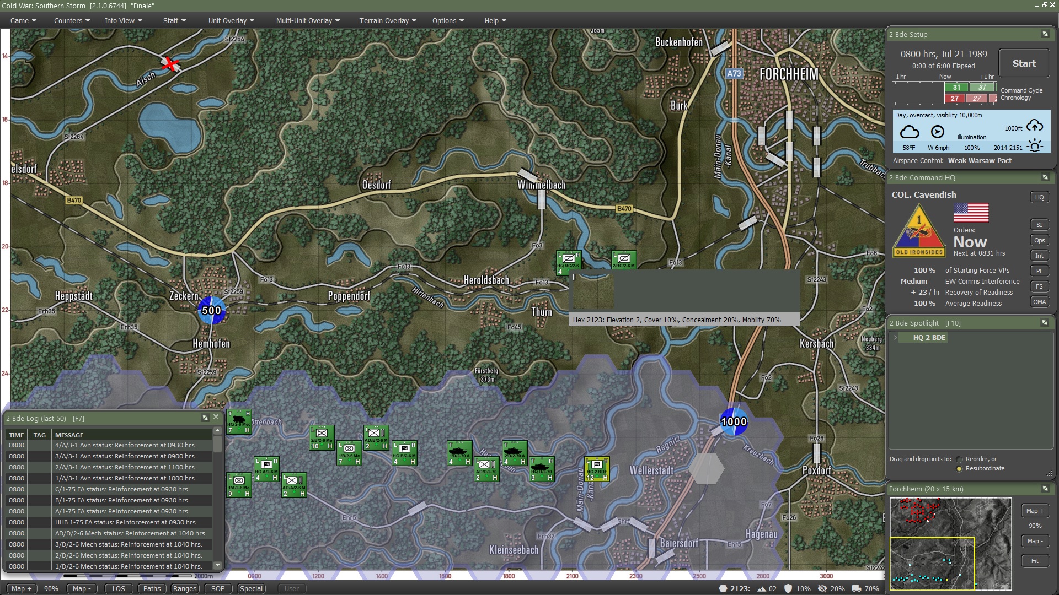
Task: Click the wind direction arrow icon
Action: click(938, 132)
